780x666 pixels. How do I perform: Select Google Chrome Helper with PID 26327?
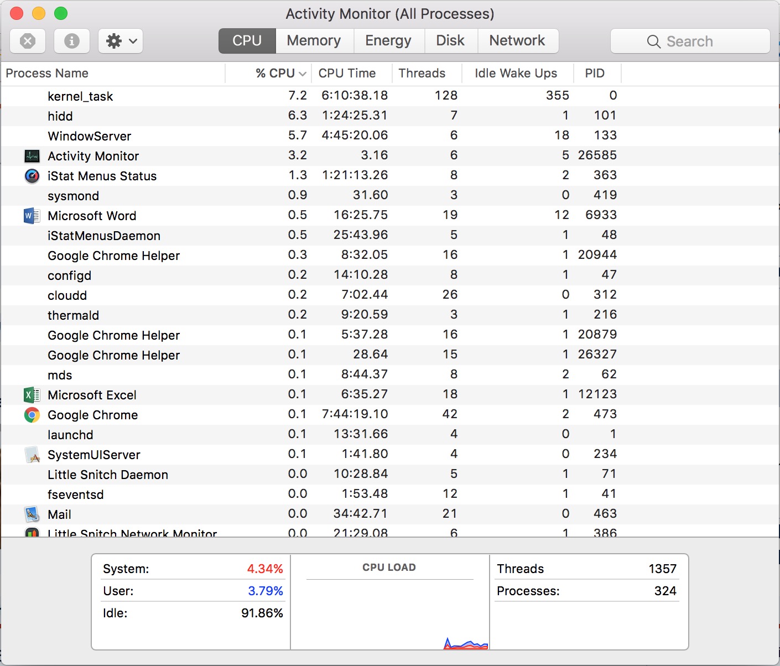[390, 355]
